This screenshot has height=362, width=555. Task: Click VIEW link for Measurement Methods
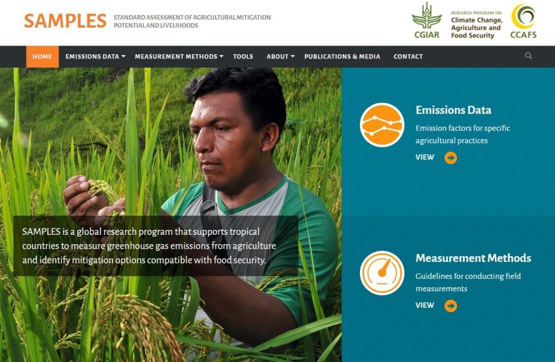tap(425, 305)
